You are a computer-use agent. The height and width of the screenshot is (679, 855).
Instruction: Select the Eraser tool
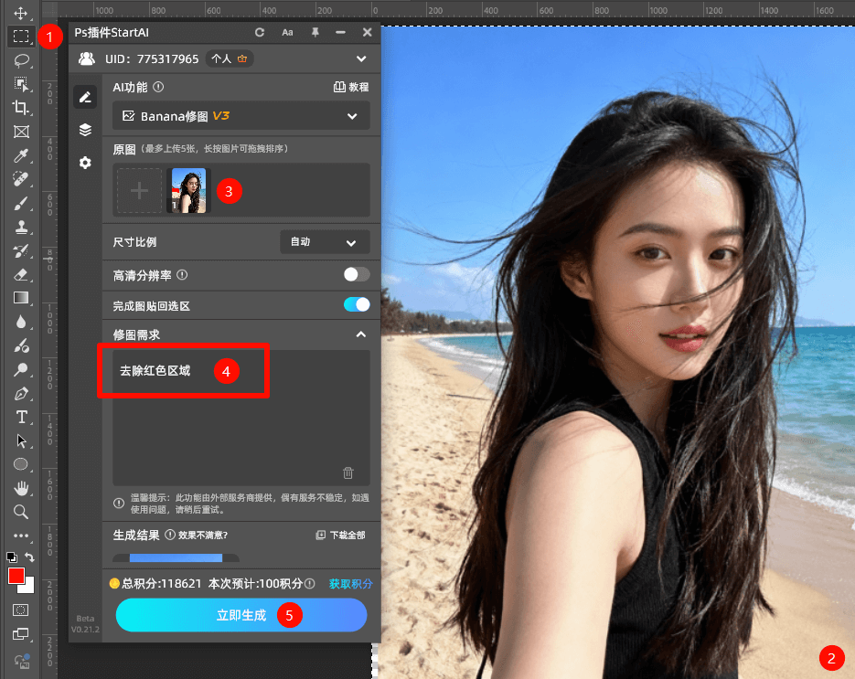[x=20, y=274]
